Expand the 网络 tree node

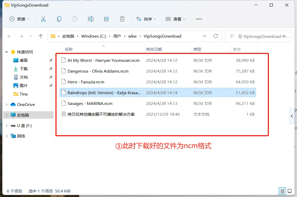click(7, 136)
